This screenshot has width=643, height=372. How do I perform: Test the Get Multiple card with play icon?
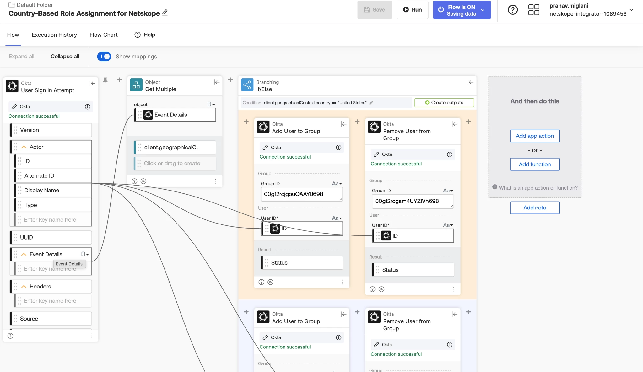143,181
